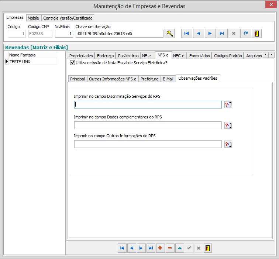The width and height of the screenshot is (279, 259).
Task: Click the Código CNP input field
Action: pyautogui.click(x=40, y=34)
